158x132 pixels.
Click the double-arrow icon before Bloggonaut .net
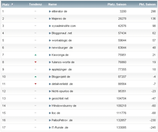pyautogui.click(x=50, y=33)
